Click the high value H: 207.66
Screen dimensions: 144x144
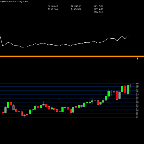[x=76, y=6]
